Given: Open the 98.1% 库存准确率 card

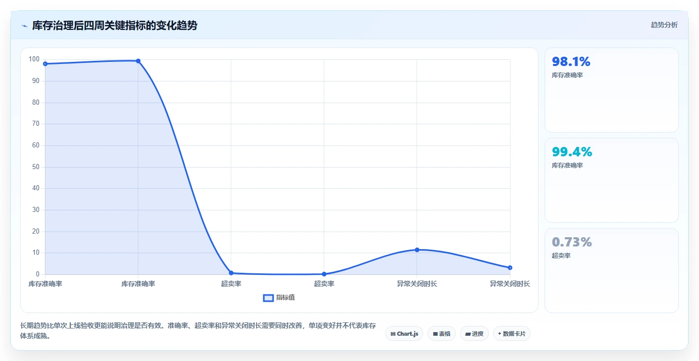Looking at the screenshot, I should [611, 90].
